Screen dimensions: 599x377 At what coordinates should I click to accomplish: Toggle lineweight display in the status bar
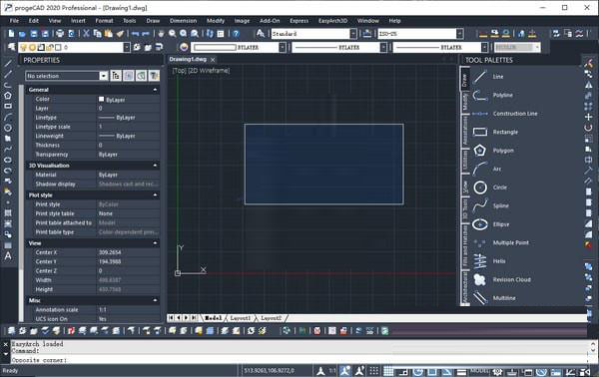pyautogui.click(x=461, y=372)
